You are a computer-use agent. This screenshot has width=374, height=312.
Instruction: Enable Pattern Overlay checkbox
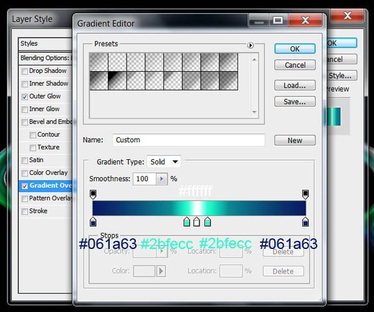click(x=24, y=198)
